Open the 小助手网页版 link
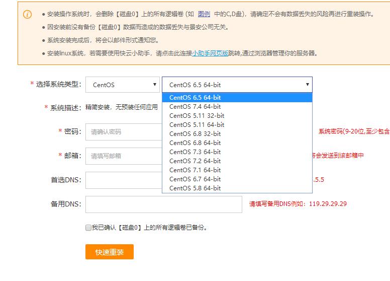The width and height of the screenshot is (390, 281). pos(210,53)
